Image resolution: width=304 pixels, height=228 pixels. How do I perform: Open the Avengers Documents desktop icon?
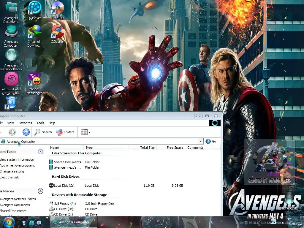coord(11,12)
